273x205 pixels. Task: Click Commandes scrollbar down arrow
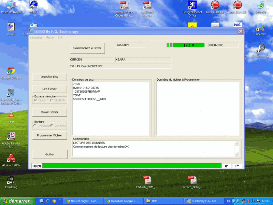pos(237,154)
